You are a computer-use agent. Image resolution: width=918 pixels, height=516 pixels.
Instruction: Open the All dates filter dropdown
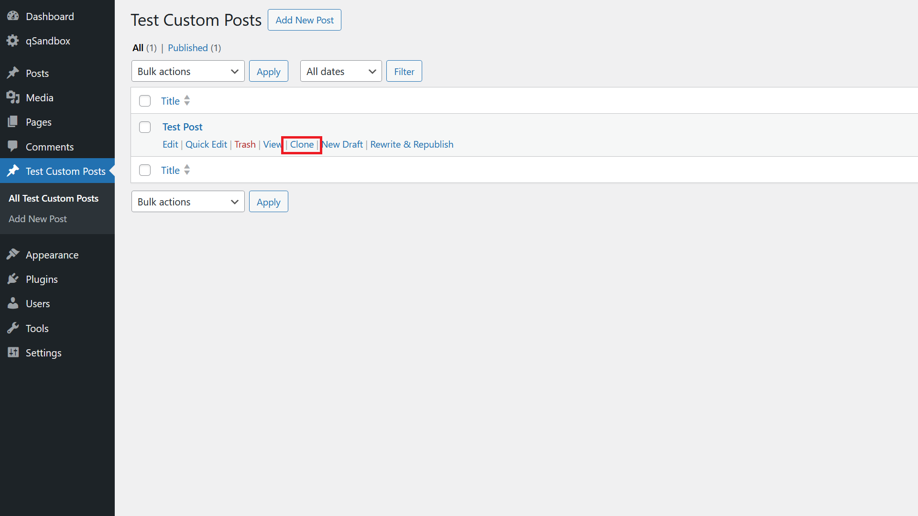[341, 71]
